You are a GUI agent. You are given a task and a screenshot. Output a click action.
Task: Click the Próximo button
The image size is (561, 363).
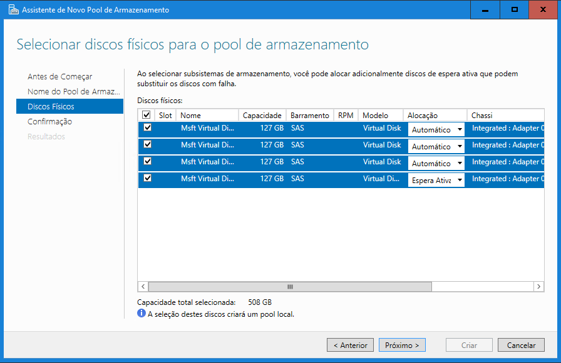(402, 345)
